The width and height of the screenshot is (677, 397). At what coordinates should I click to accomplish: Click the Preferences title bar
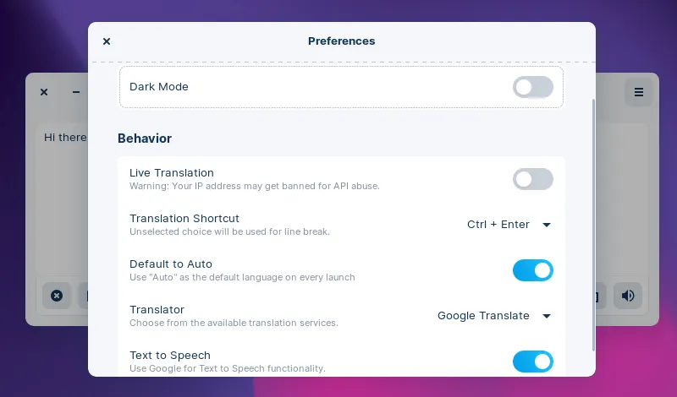coord(341,41)
